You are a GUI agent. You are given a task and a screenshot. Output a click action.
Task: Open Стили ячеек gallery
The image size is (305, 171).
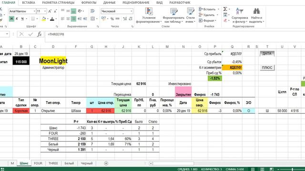click(190, 15)
